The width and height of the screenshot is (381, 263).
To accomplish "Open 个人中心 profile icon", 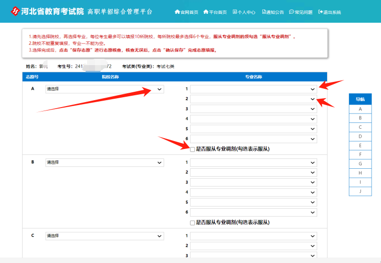I will tap(235, 12).
